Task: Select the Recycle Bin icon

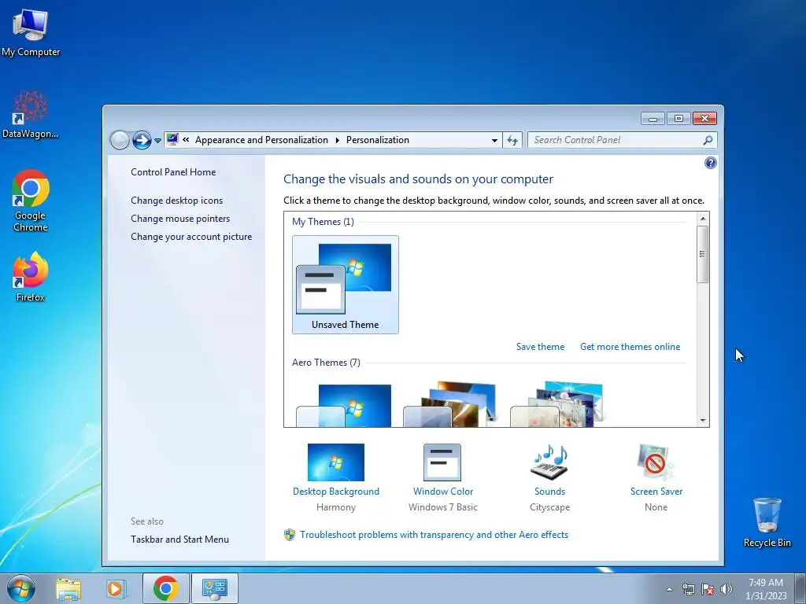Action: coord(767,522)
